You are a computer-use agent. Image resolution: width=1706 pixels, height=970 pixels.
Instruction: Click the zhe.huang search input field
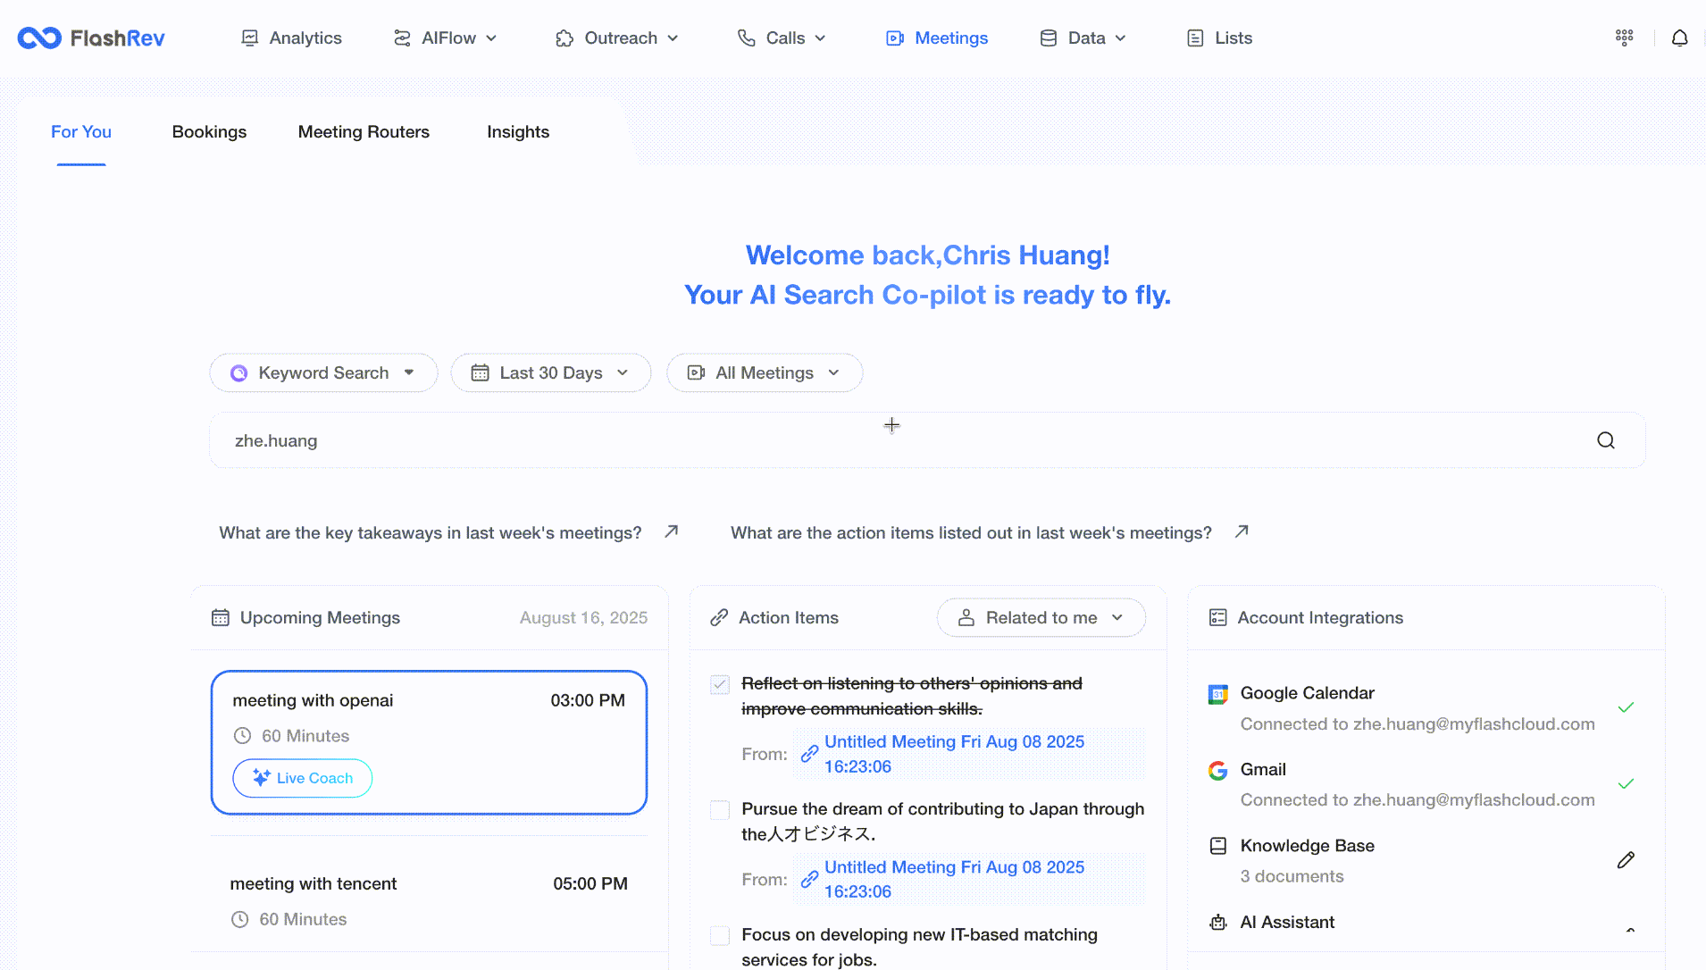coord(927,440)
